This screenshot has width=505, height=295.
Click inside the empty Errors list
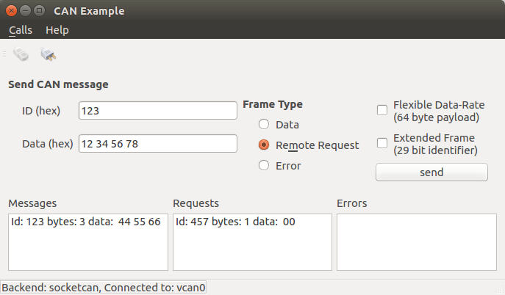pyautogui.click(x=416, y=241)
